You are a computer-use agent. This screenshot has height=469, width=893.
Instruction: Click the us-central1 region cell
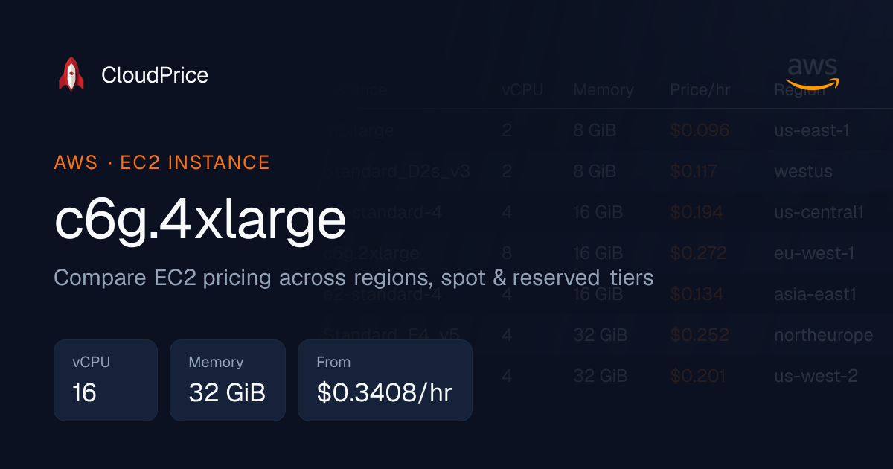click(x=819, y=213)
